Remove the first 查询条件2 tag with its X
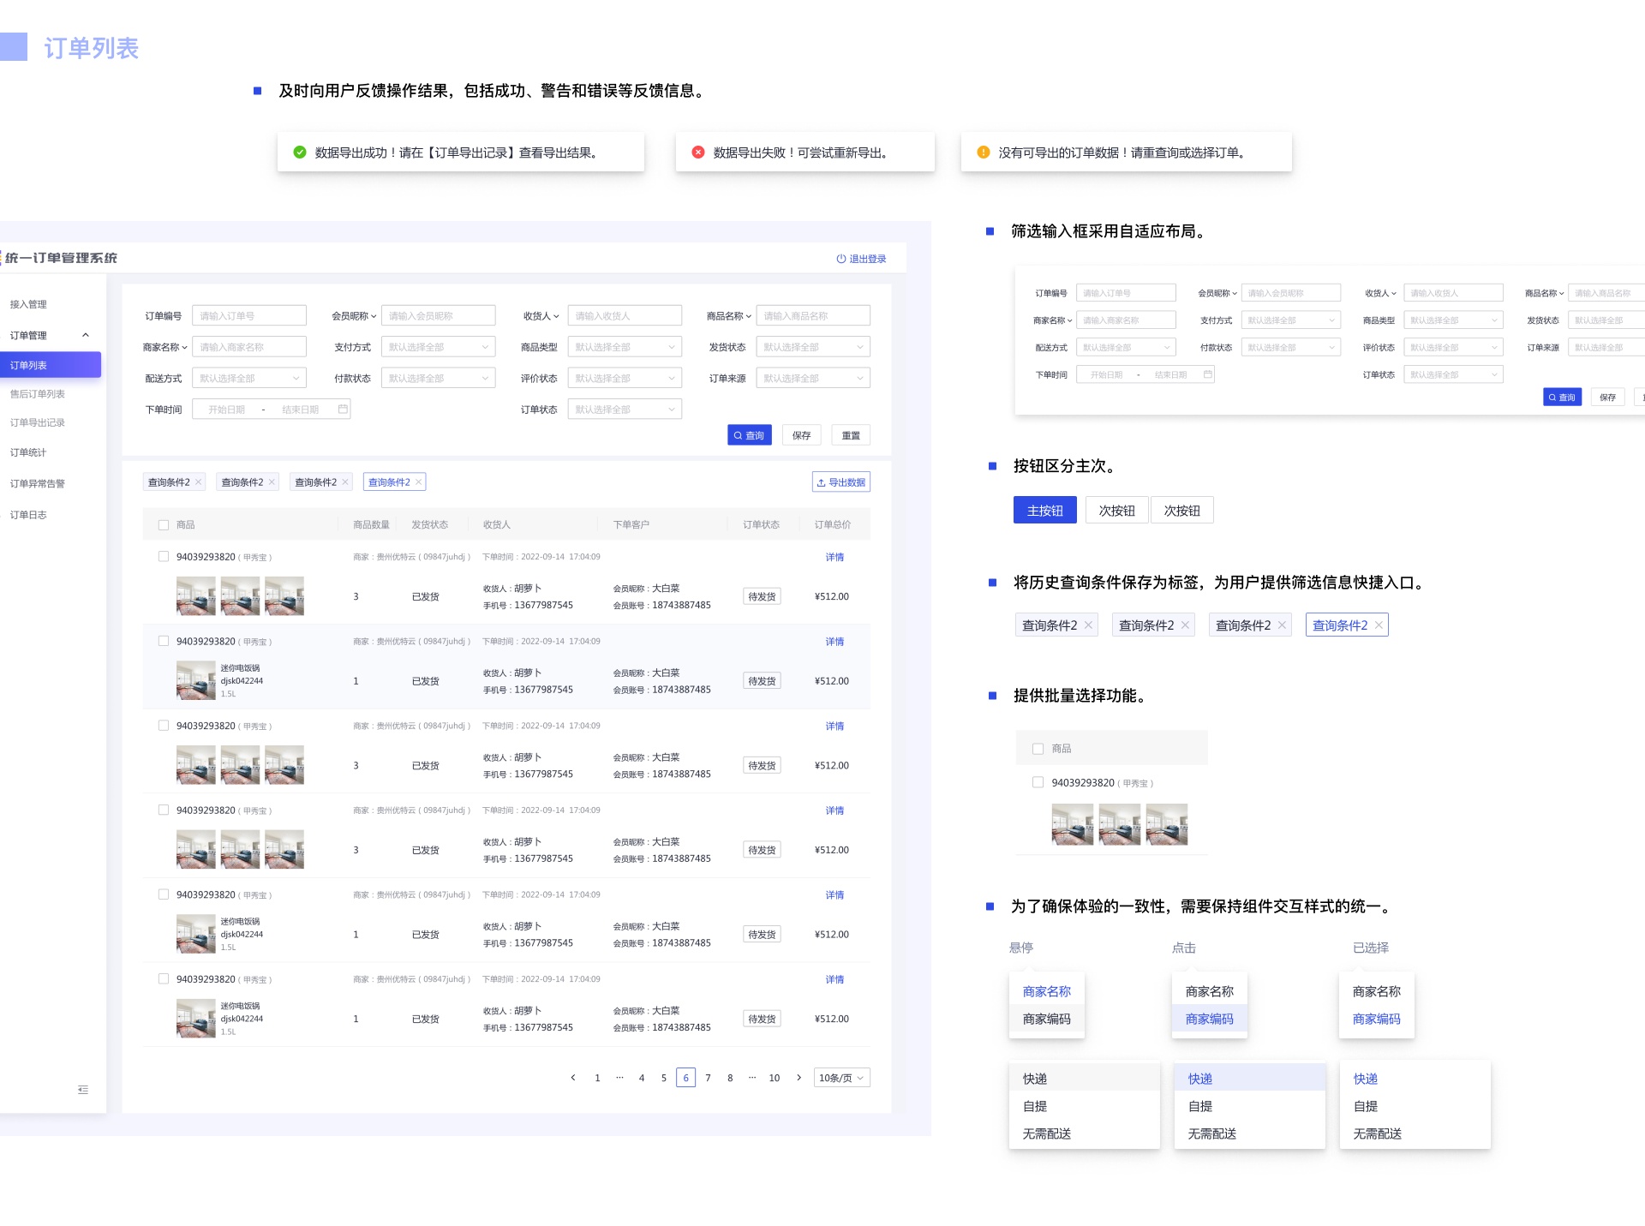 tap(199, 482)
